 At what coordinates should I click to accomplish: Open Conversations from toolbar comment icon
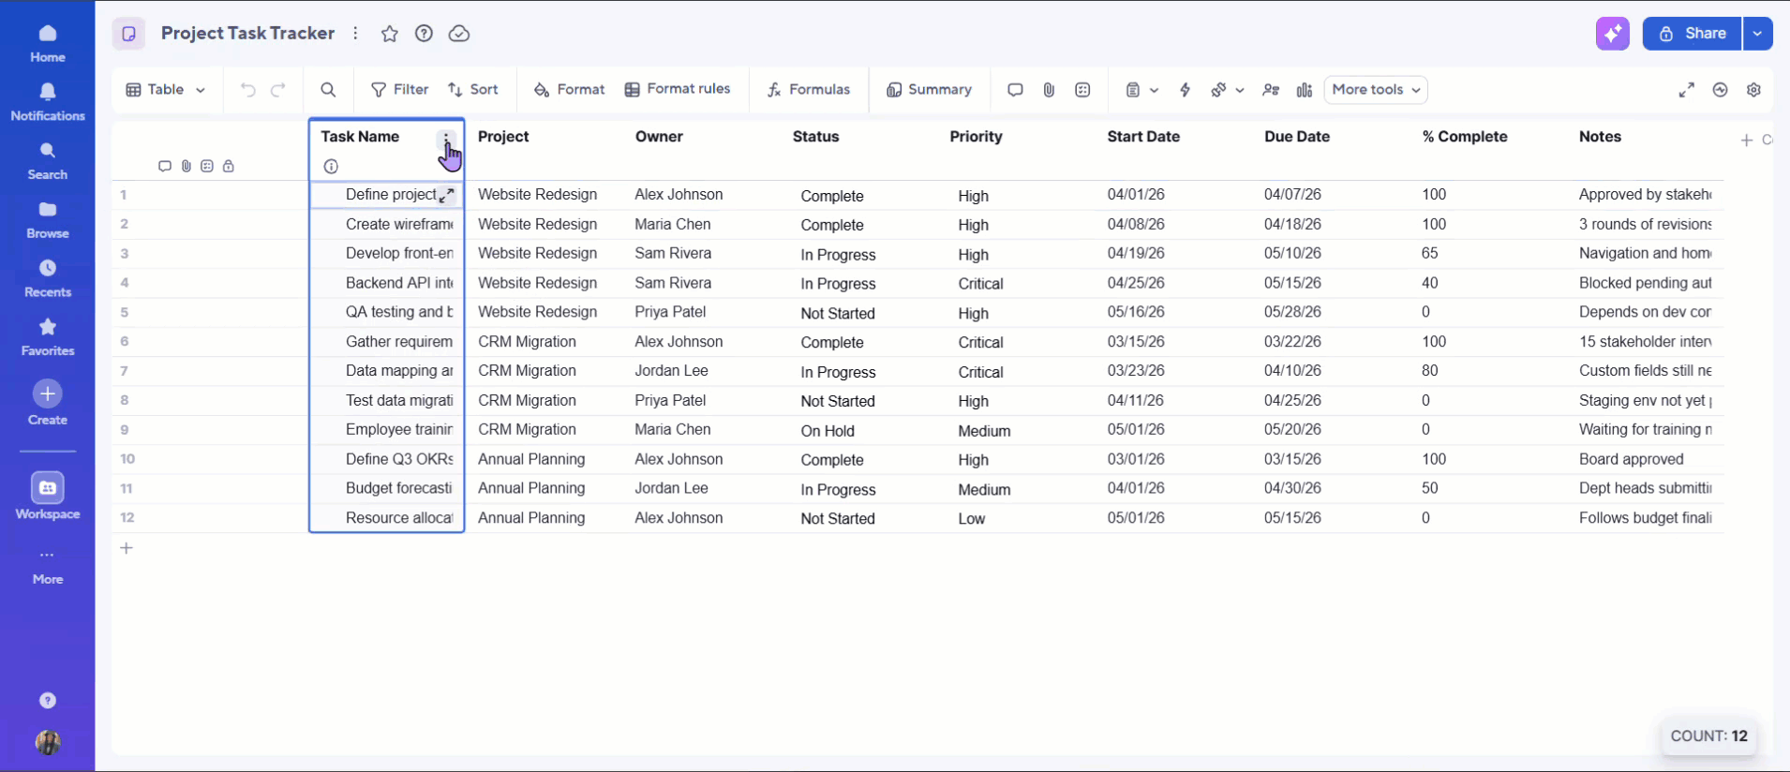(1015, 90)
